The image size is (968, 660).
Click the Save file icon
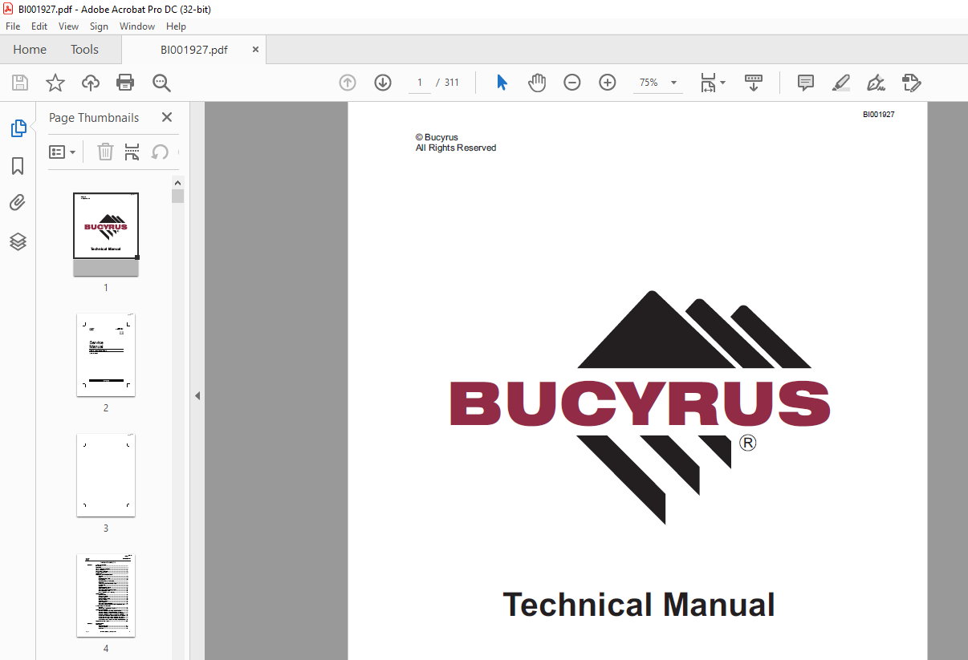20,83
